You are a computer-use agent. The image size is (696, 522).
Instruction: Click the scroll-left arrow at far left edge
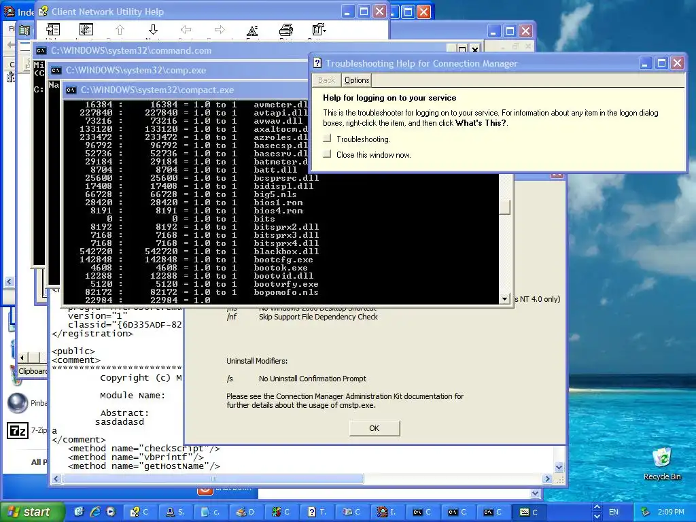tap(9, 282)
